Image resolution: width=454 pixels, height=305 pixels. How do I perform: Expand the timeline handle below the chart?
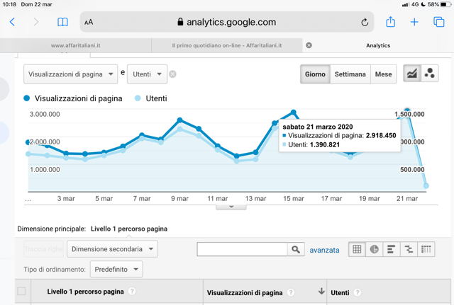[x=231, y=207]
